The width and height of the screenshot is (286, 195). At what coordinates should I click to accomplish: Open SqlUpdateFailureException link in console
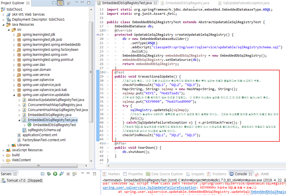(149, 188)
